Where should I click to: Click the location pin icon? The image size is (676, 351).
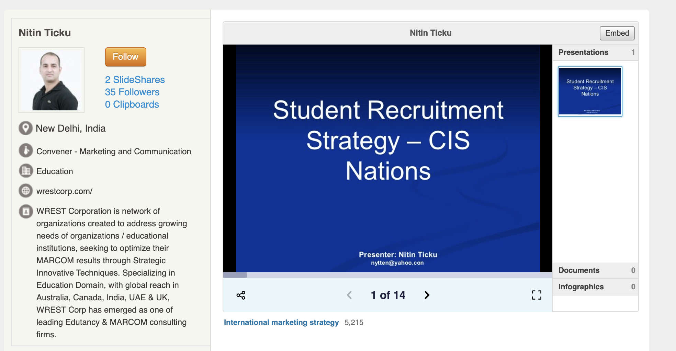pos(26,128)
